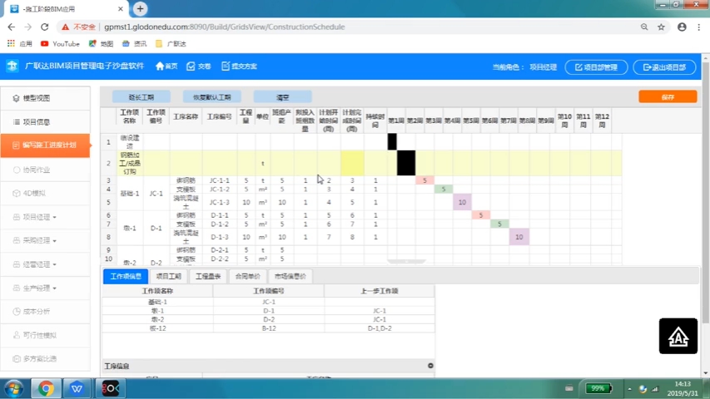Open Windows Start menu
The width and height of the screenshot is (710, 399).
pos(13,388)
